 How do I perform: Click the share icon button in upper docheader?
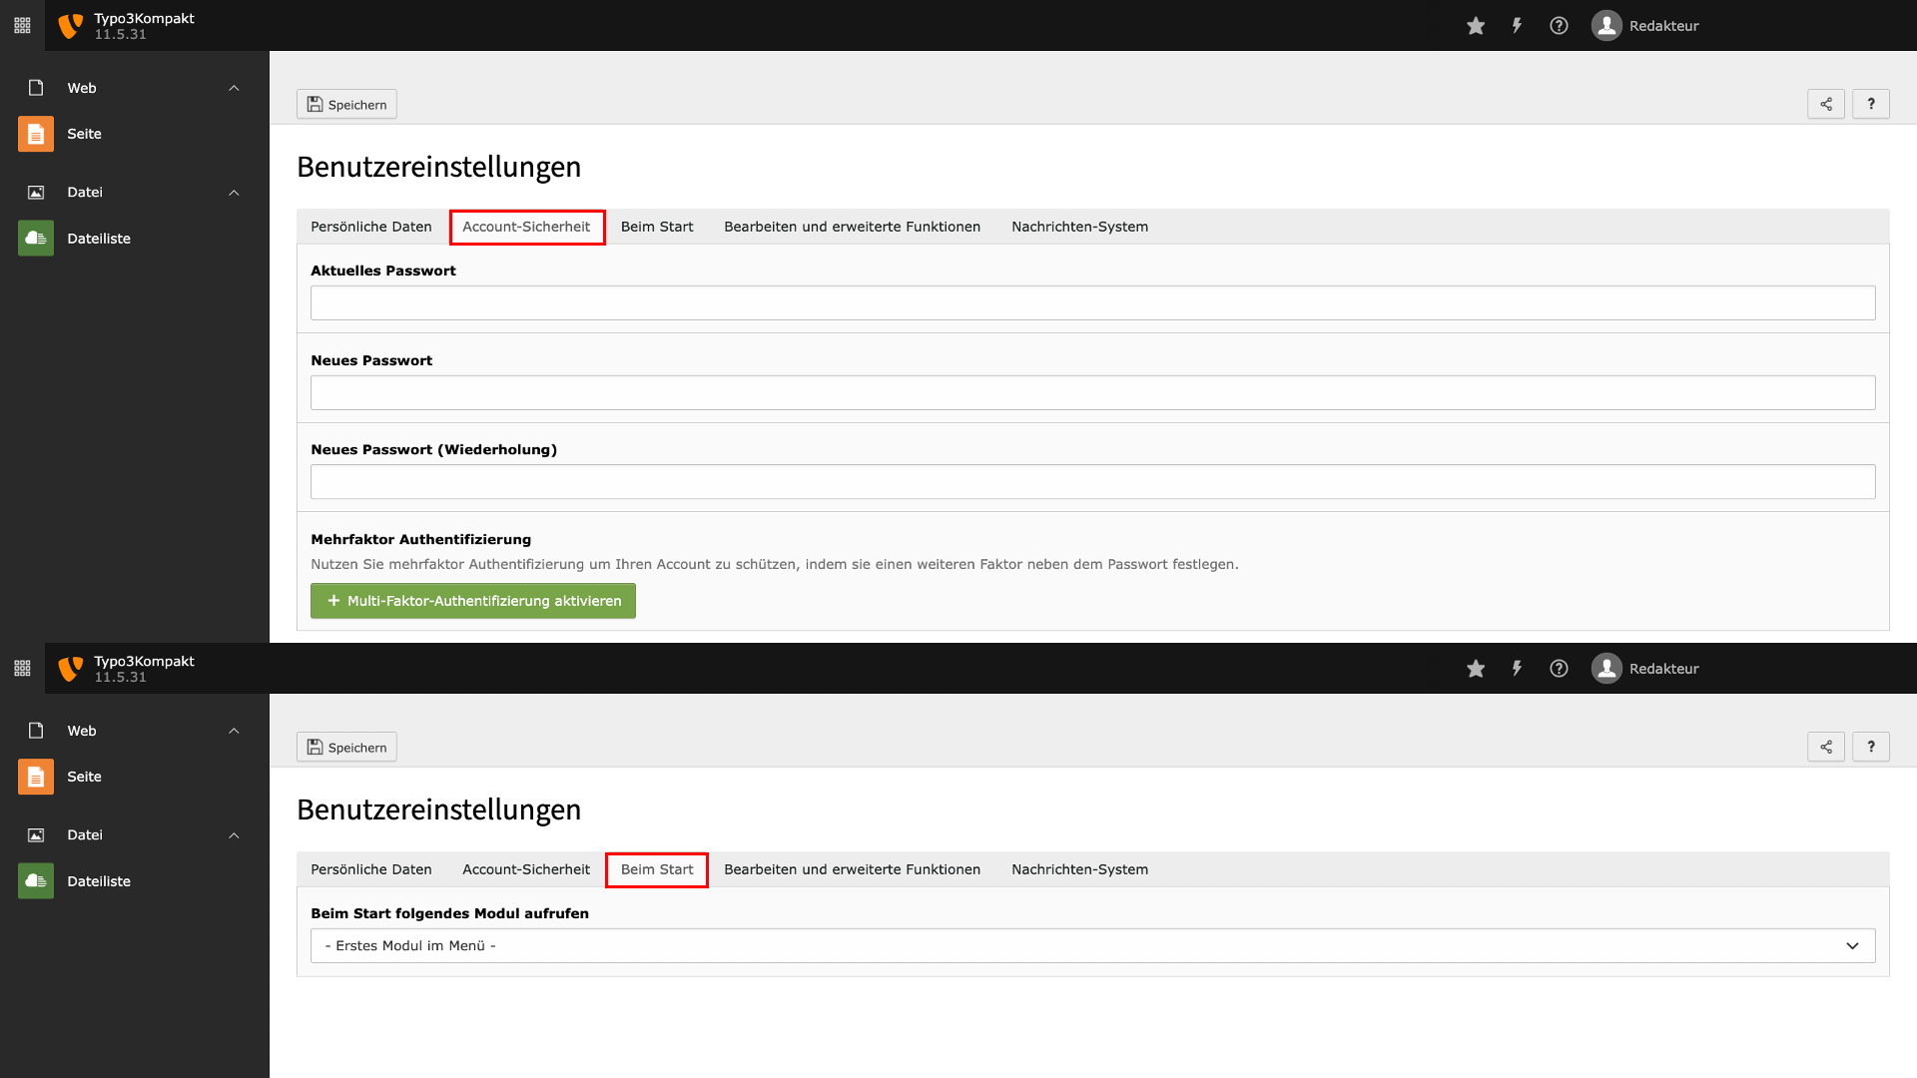coord(1825,104)
